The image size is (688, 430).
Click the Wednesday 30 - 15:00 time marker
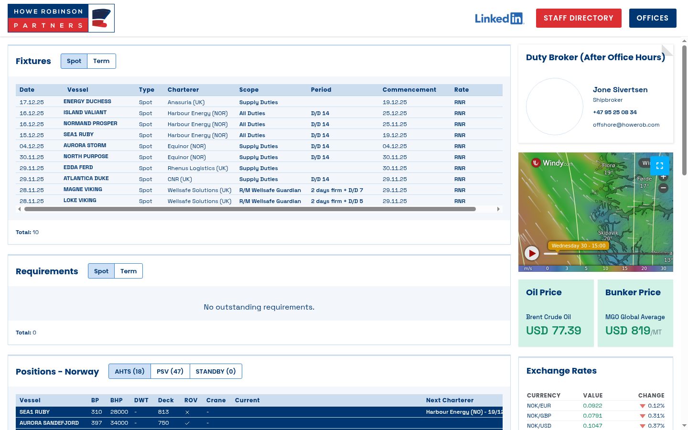[578, 246]
